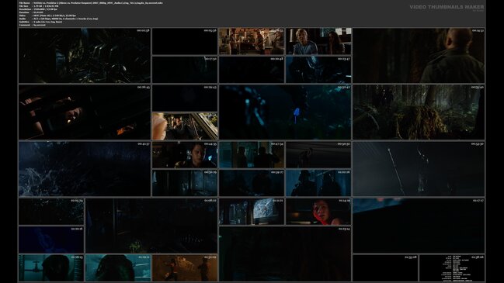Open thumbnail of people in bright diner
This screenshot has height=283, width=504.
(252, 41)
